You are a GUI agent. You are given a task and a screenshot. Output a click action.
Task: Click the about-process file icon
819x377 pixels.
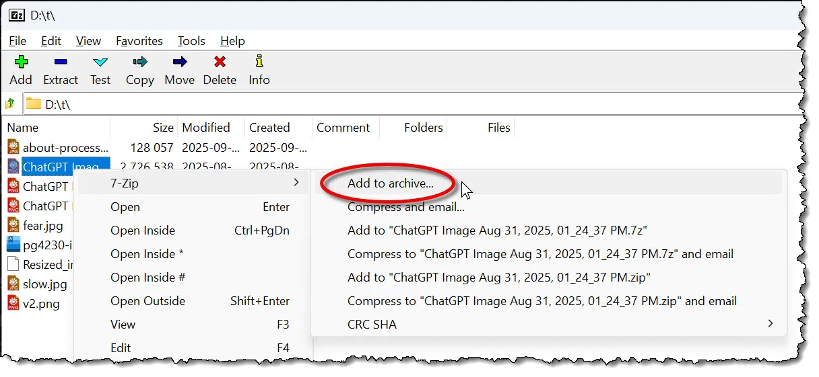tap(14, 147)
